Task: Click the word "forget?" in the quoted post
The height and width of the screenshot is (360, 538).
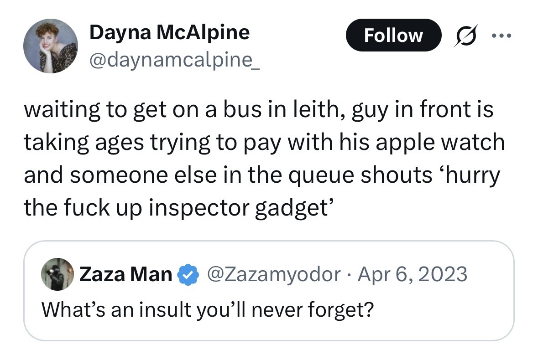Action: pyautogui.click(x=341, y=309)
